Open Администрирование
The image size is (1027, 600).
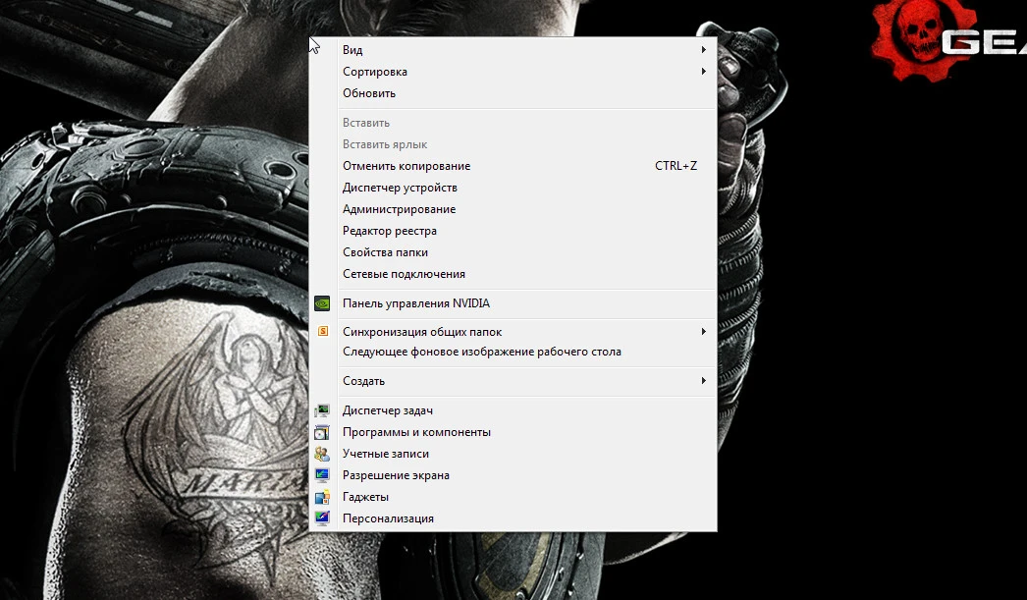(513, 209)
